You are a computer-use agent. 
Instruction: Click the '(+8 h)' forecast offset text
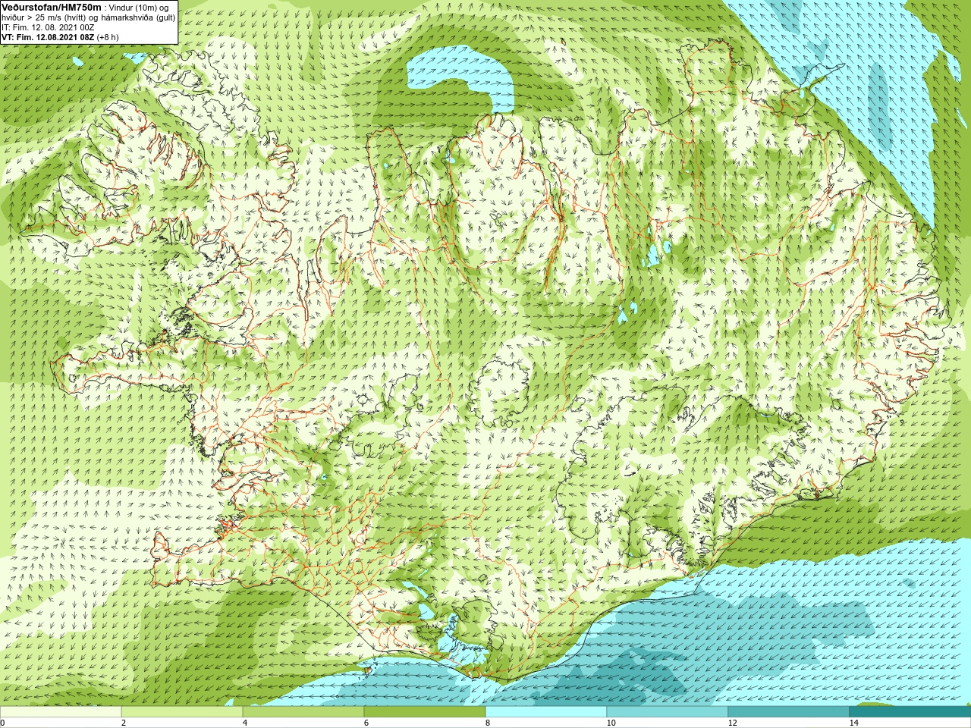(107, 36)
